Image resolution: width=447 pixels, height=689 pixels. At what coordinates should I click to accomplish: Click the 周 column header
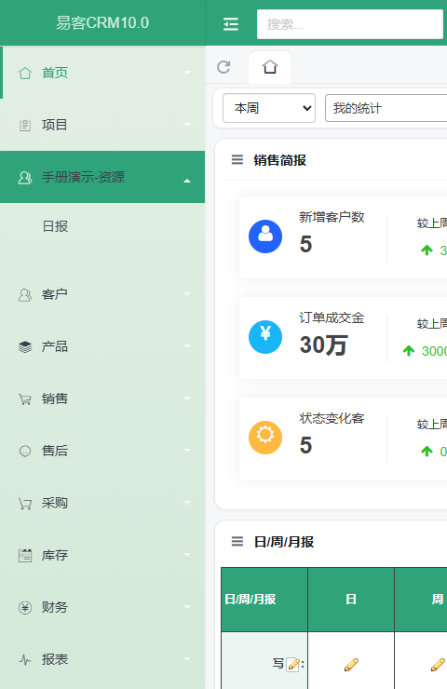[x=438, y=600]
